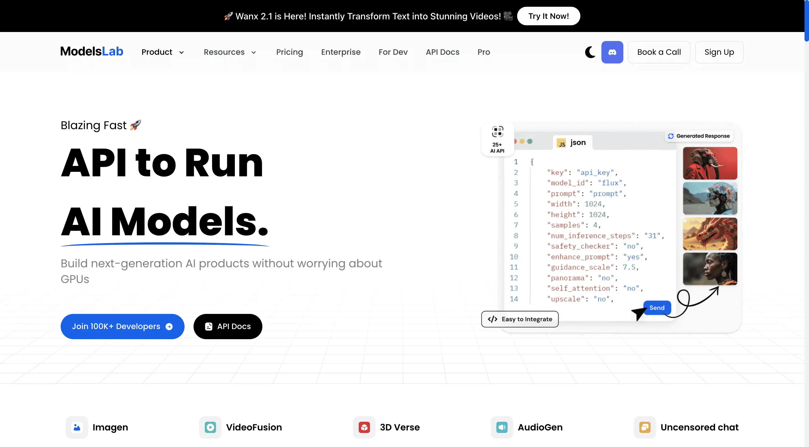
Task: Click the ModelsLab logo
Action: [x=91, y=51]
